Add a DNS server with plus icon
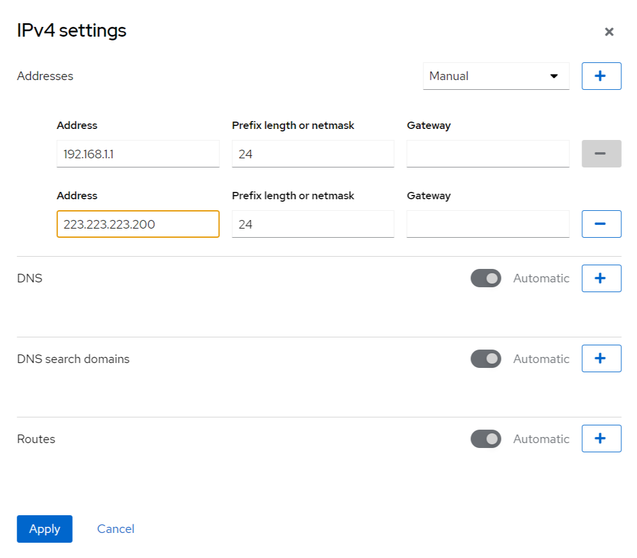Screen dimensions: 637x558 [601, 278]
